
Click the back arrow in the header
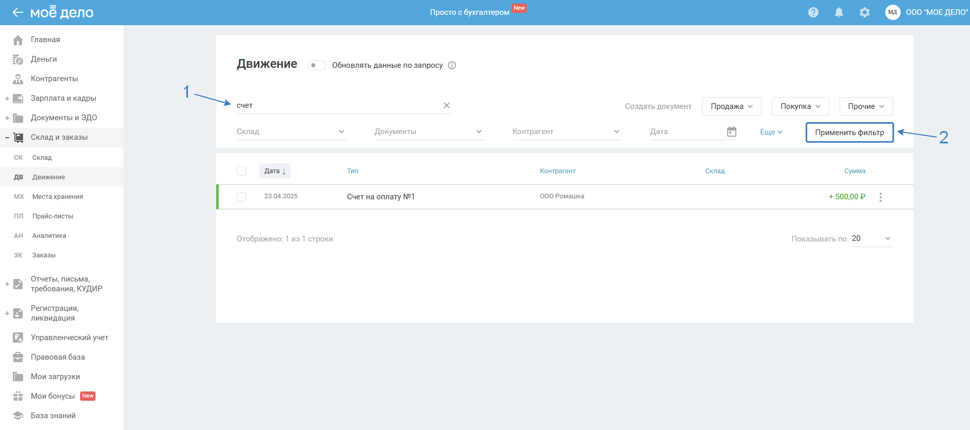click(18, 12)
